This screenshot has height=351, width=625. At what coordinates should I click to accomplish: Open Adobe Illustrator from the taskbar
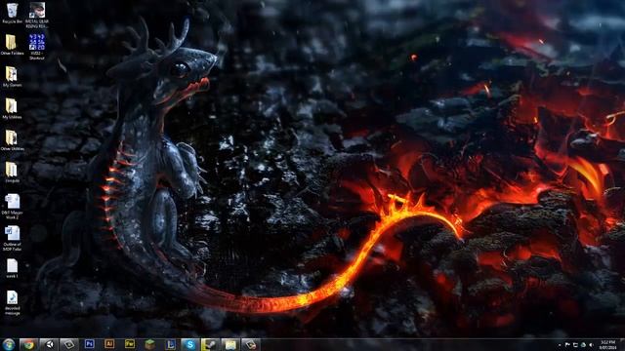click(109, 344)
